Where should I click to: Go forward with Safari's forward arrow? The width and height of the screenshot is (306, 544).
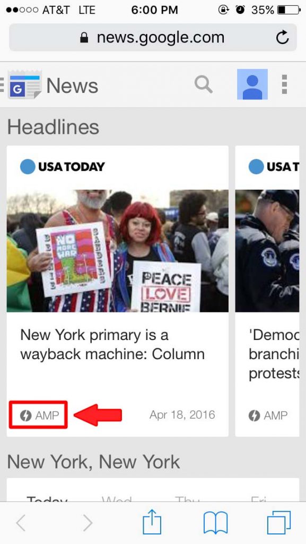tap(88, 523)
